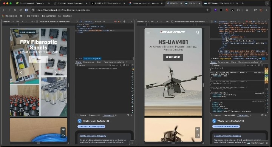
Task: Open the Vue/React bookmarks folder
Action: [x=65, y=16]
